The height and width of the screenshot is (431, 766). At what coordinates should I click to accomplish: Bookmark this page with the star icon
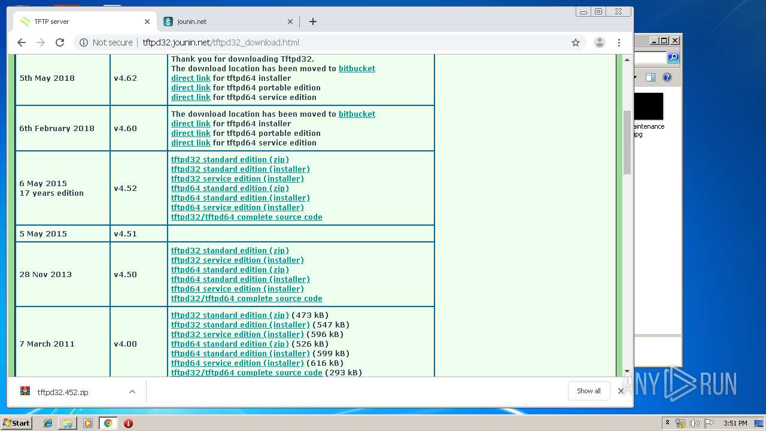click(576, 43)
